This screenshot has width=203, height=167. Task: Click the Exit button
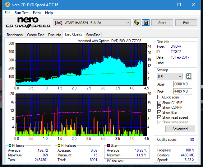(186, 23)
